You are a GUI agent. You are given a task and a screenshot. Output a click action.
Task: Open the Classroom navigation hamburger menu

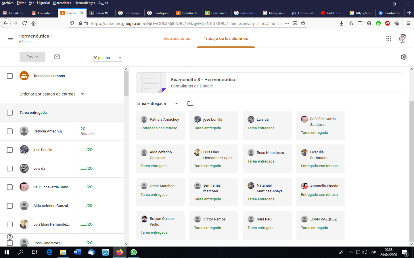(x=10, y=38)
